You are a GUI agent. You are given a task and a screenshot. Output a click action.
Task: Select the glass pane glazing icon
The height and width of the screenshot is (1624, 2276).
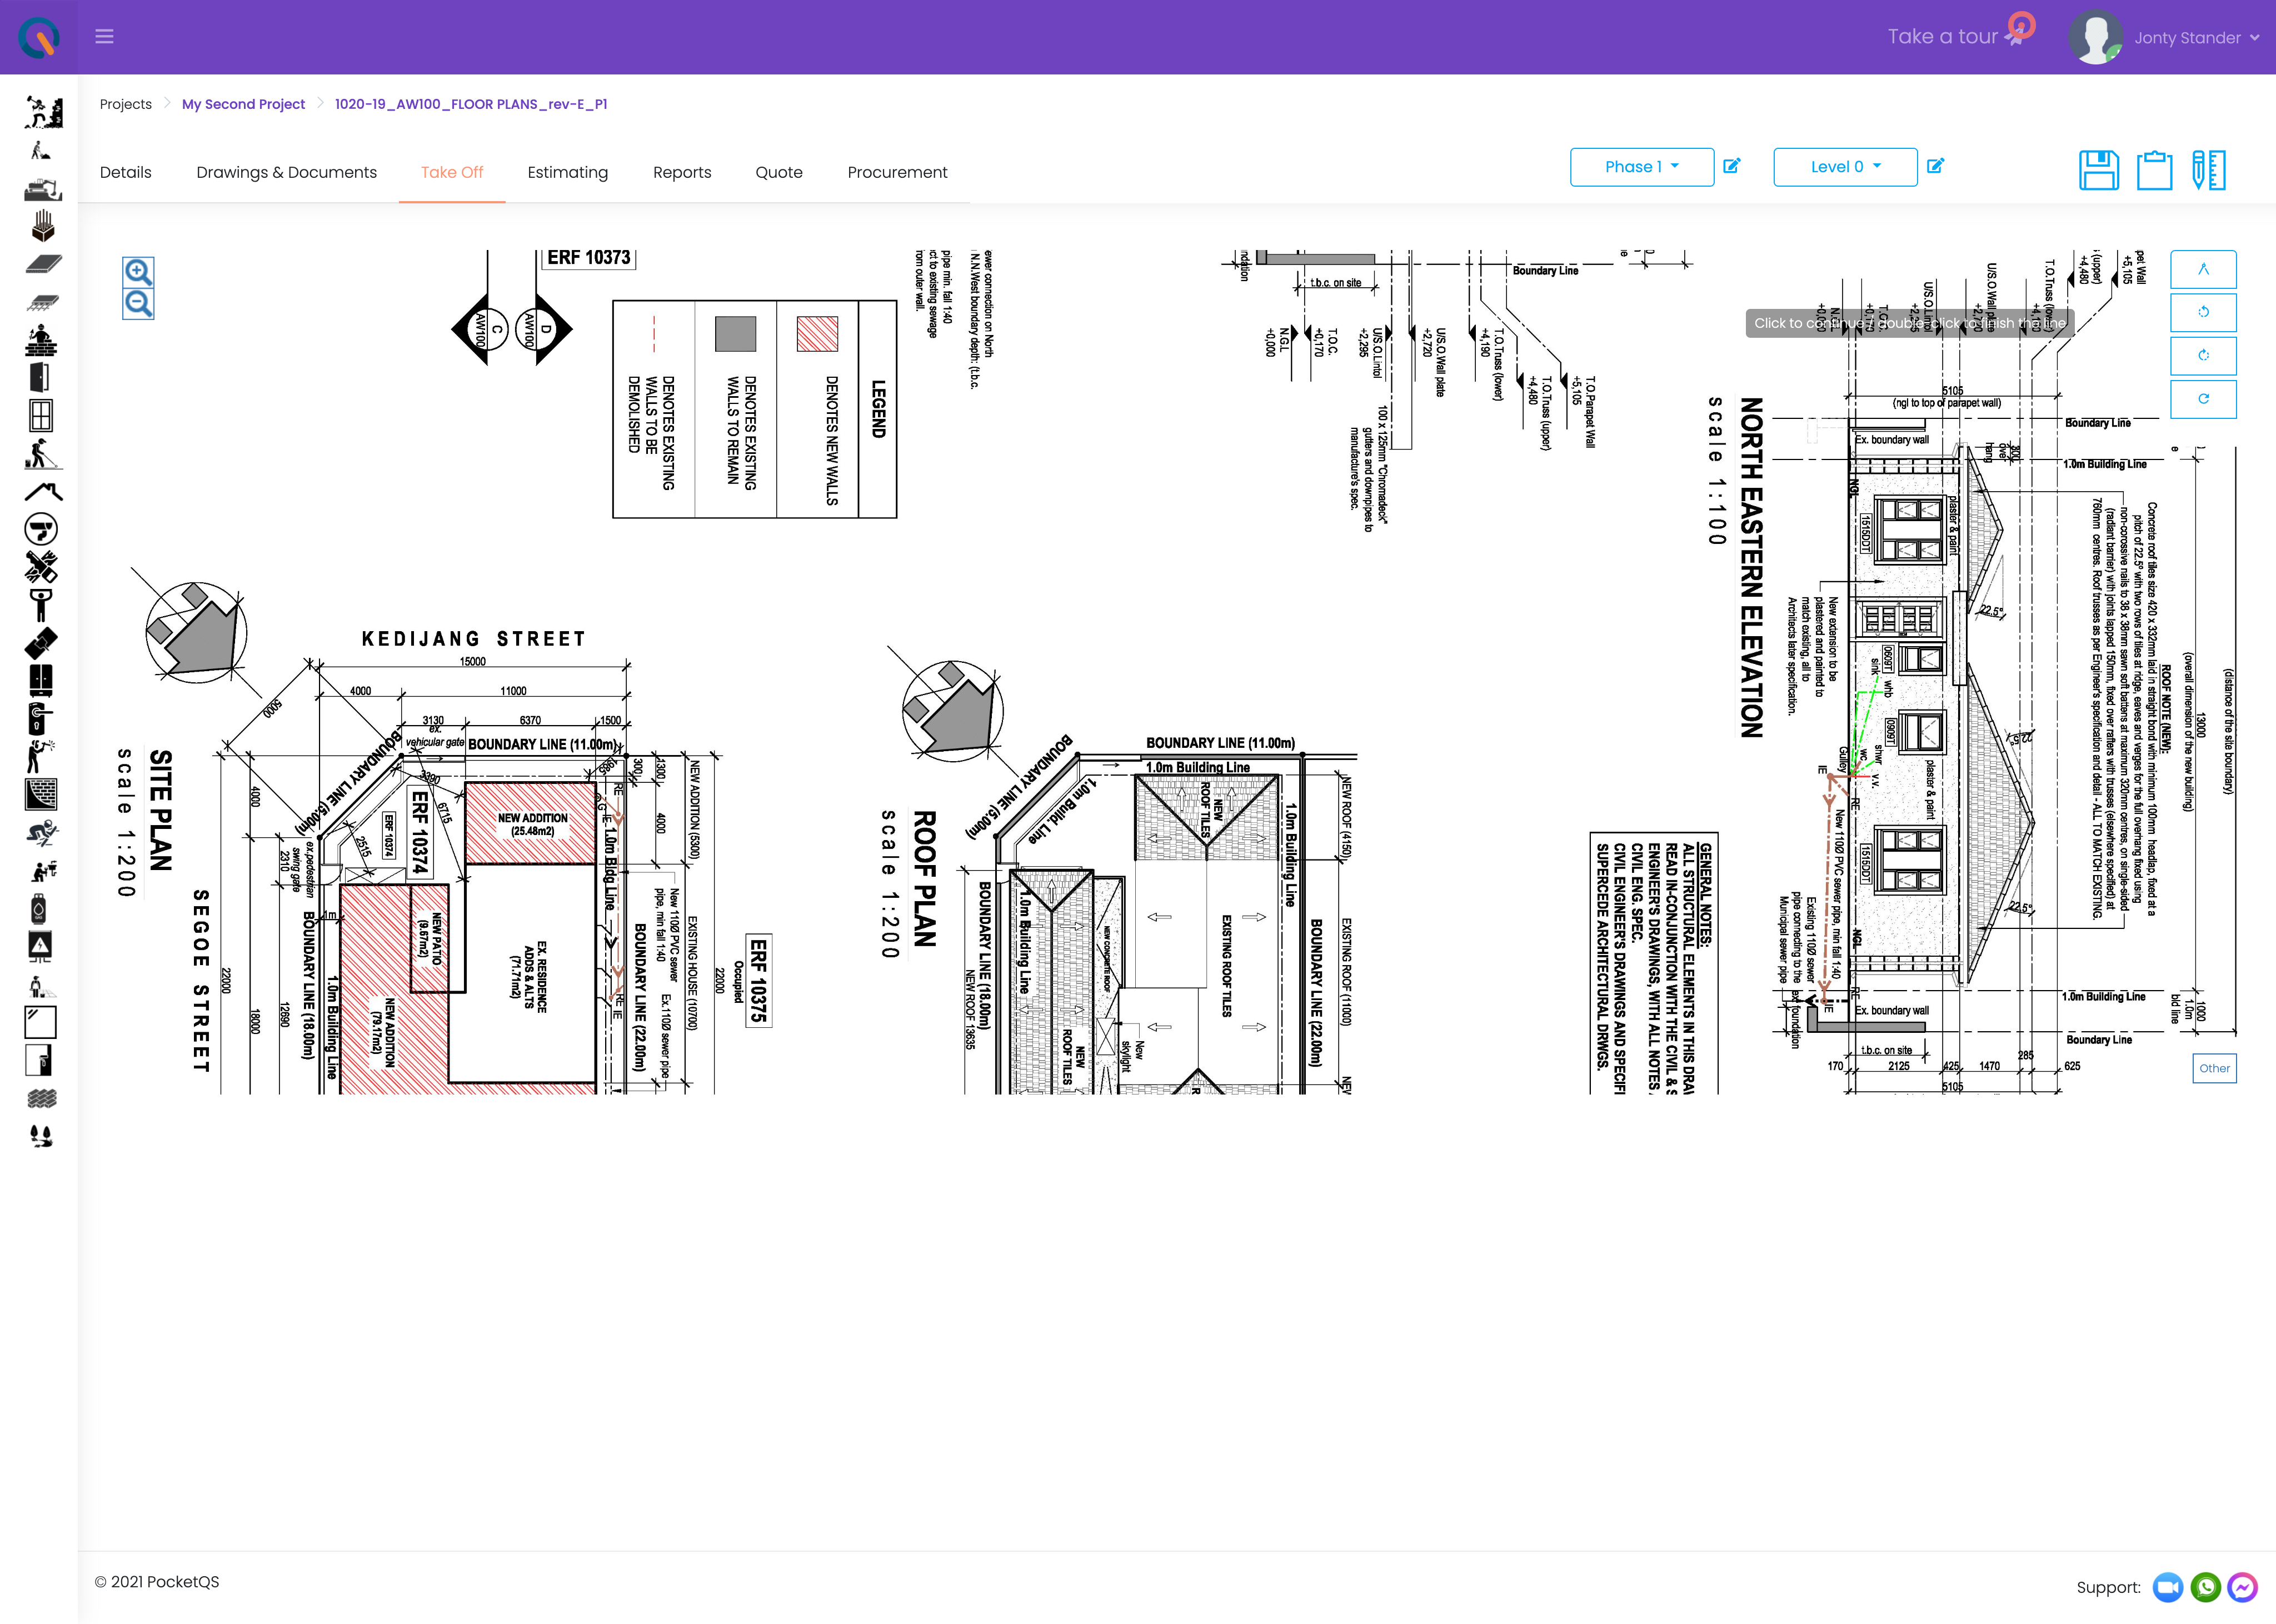(41, 1022)
